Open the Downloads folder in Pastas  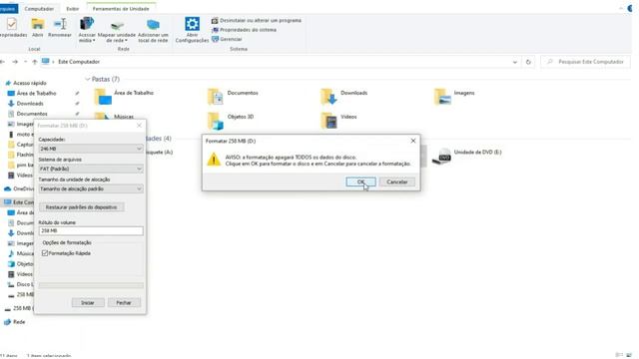pyautogui.click(x=343, y=97)
